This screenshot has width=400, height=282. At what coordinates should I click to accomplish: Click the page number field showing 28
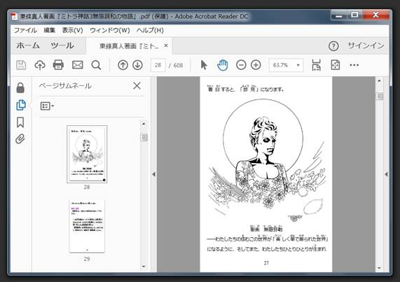tap(158, 65)
